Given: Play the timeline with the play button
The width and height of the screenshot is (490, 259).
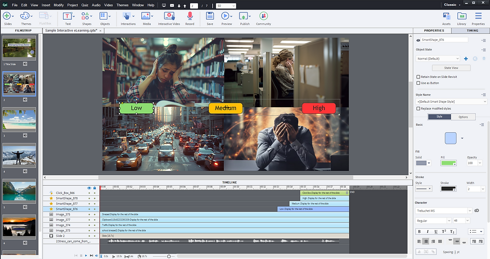Looking at the screenshot, I should (x=86, y=256).
